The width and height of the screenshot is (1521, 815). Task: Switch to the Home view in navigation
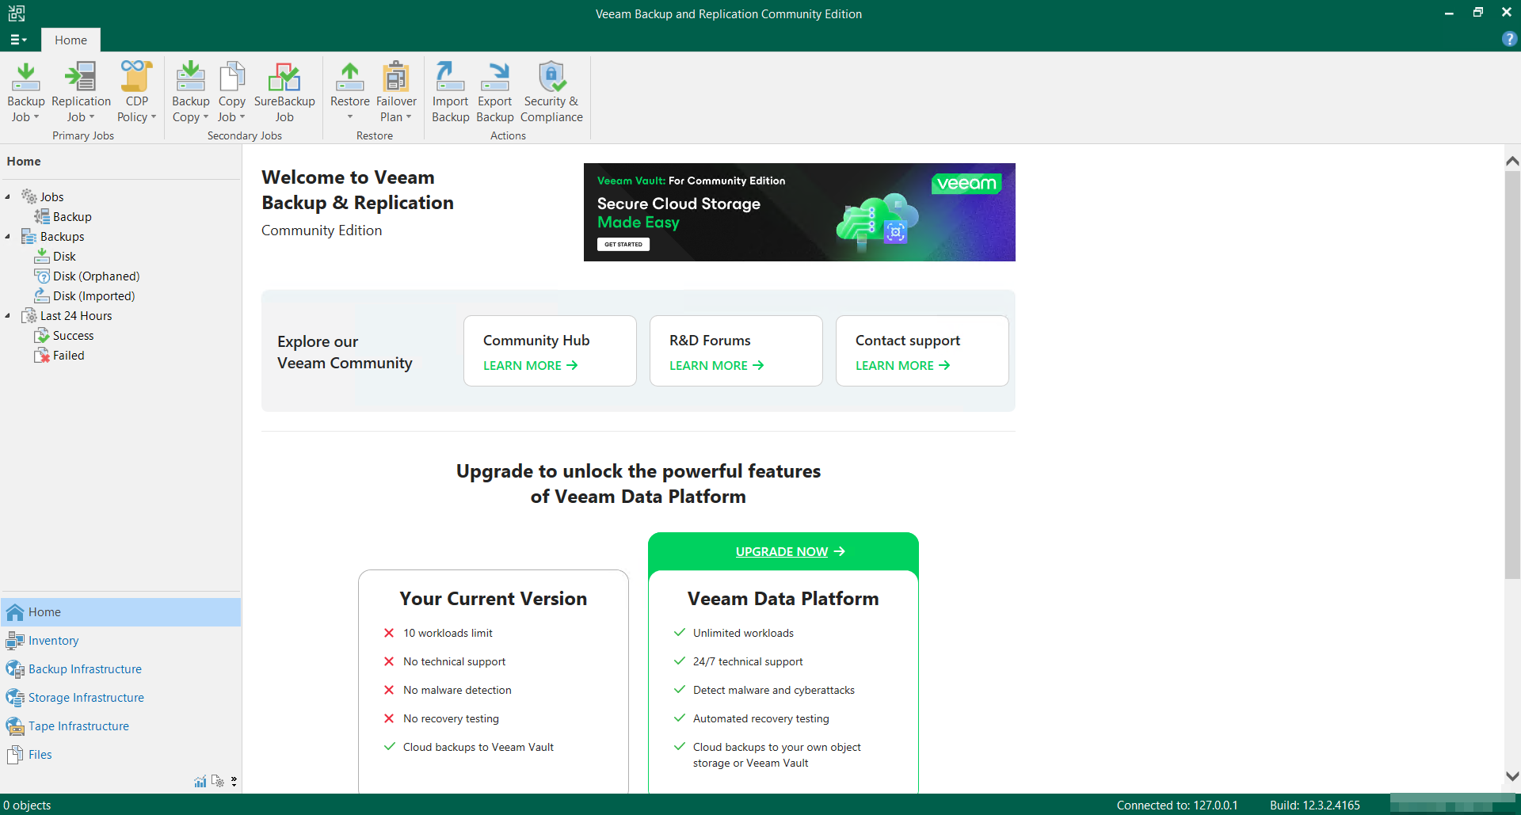coord(121,612)
